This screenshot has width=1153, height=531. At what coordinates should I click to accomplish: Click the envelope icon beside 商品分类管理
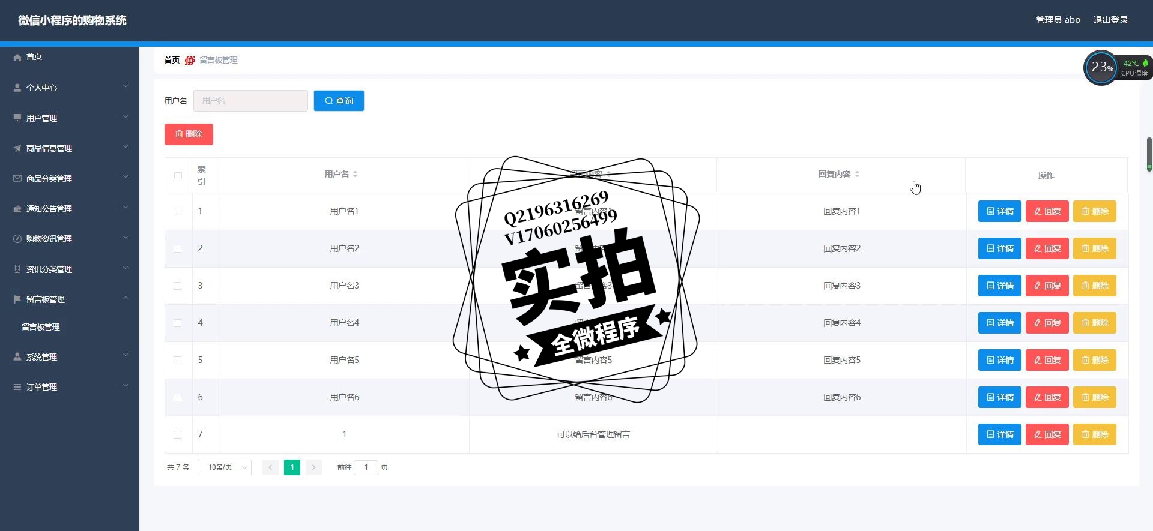pyautogui.click(x=17, y=178)
